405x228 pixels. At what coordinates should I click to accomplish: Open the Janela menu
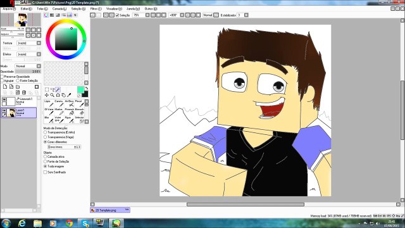[133, 9]
